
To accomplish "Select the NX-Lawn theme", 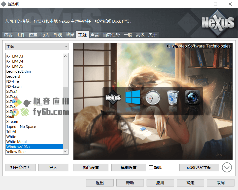I will 34,86.
